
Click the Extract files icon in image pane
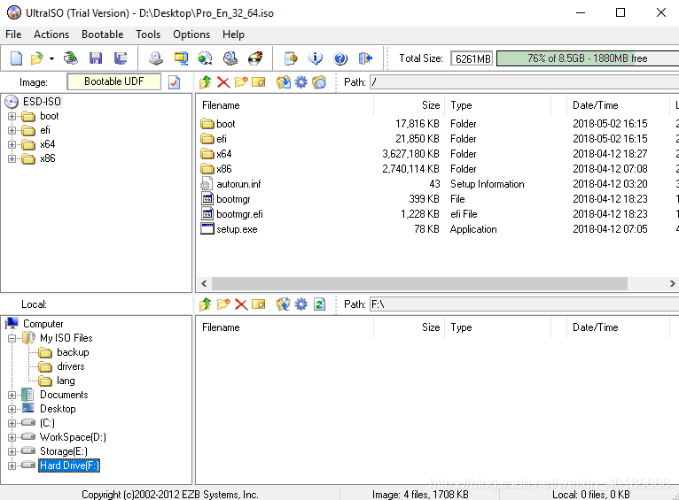pos(283,81)
